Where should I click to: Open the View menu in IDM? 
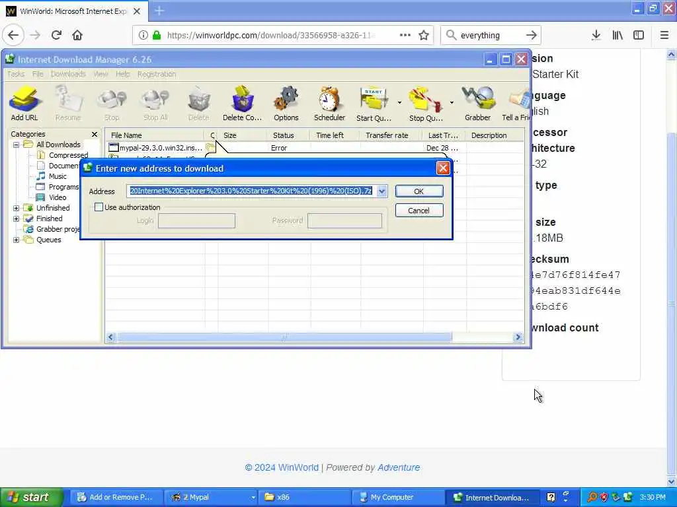(x=100, y=74)
